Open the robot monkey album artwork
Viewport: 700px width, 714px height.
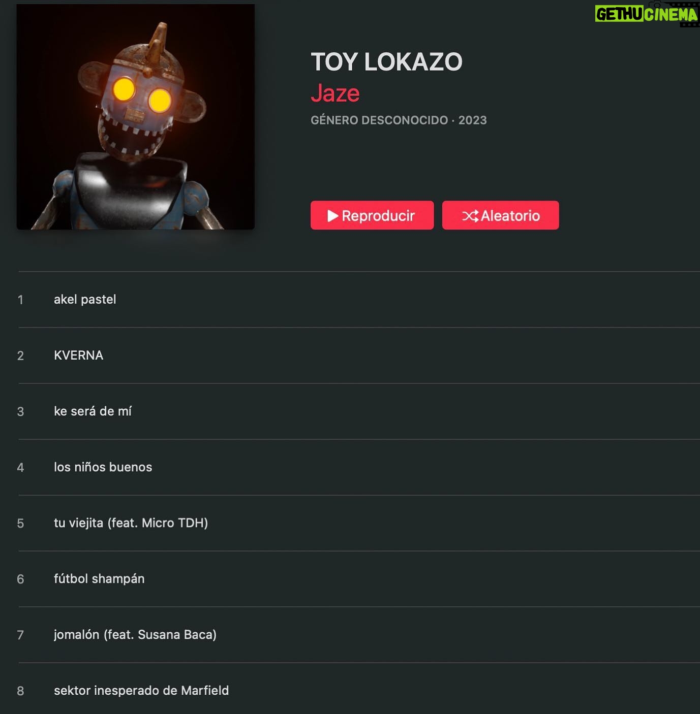point(136,117)
